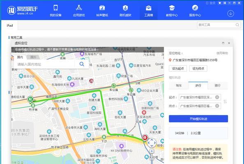Click the 创新科技广场 marker
This screenshot has height=164, width=244.
(150, 104)
